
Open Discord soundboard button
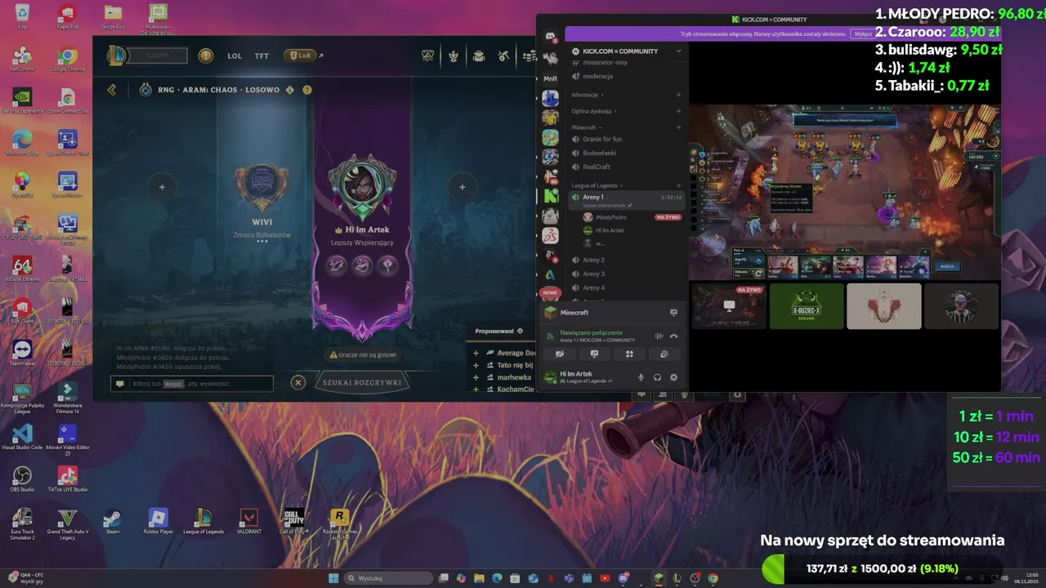(664, 354)
